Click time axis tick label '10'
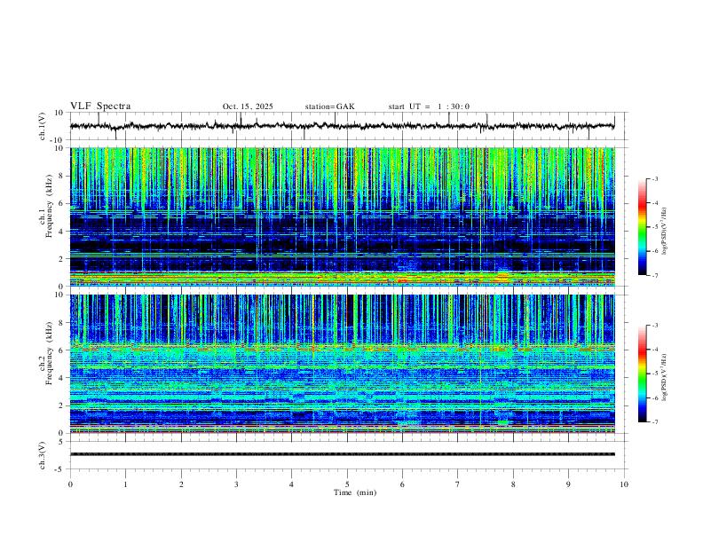Viewport: 703px width, 543px height. pos(624,484)
